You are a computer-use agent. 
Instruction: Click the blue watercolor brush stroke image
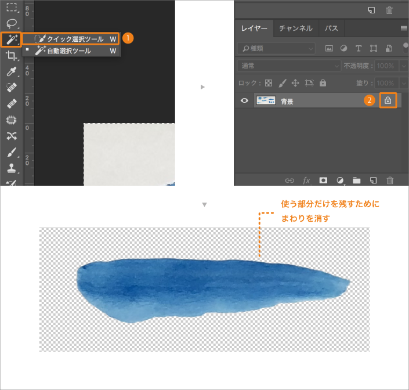pyautogui.click(x=213, y=290)
